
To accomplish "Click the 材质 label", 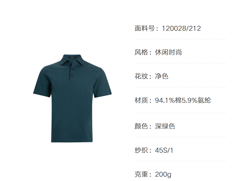I will 141,100.
